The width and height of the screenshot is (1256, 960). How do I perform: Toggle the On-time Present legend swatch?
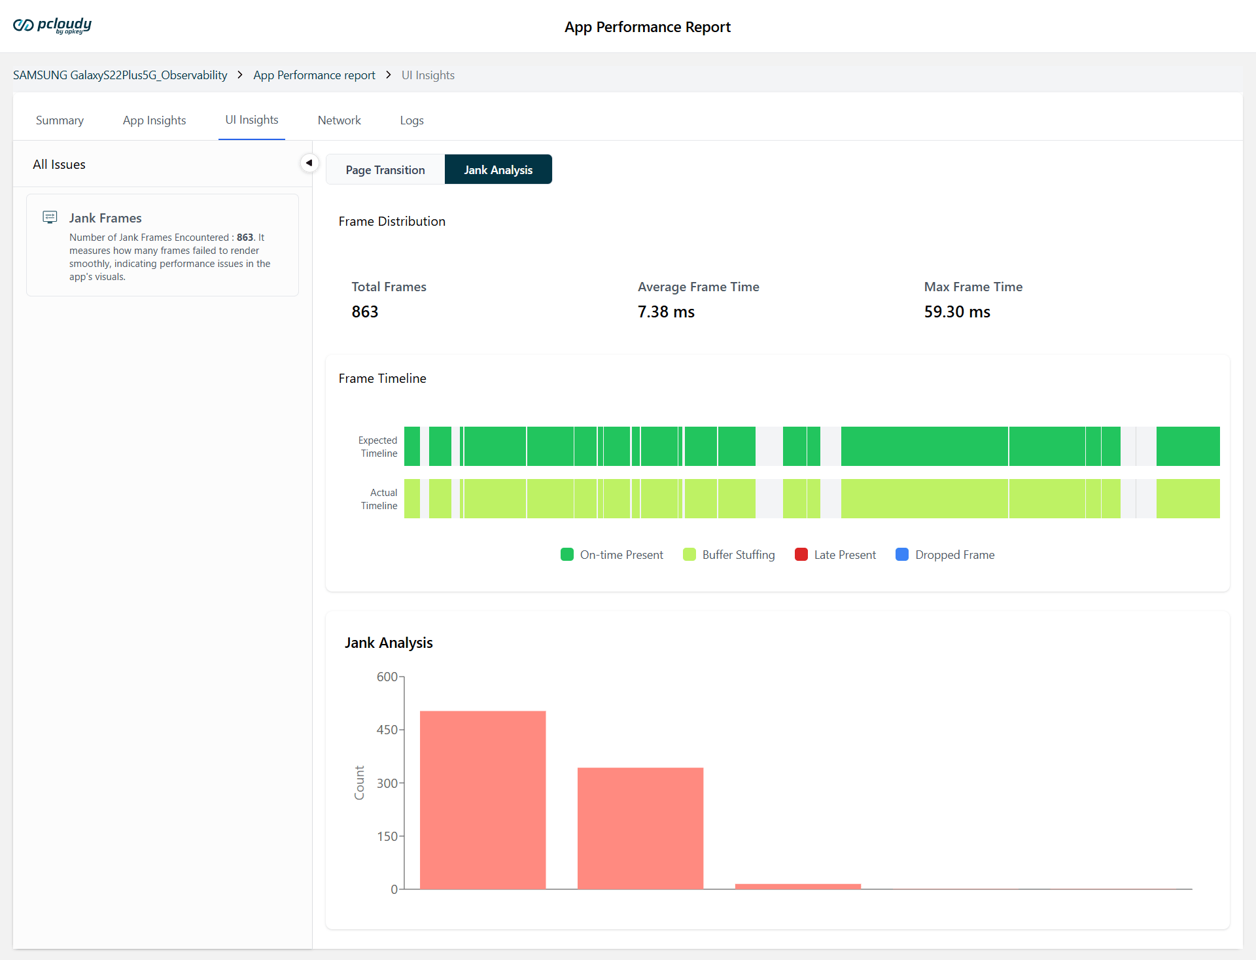tap(567, 554)
